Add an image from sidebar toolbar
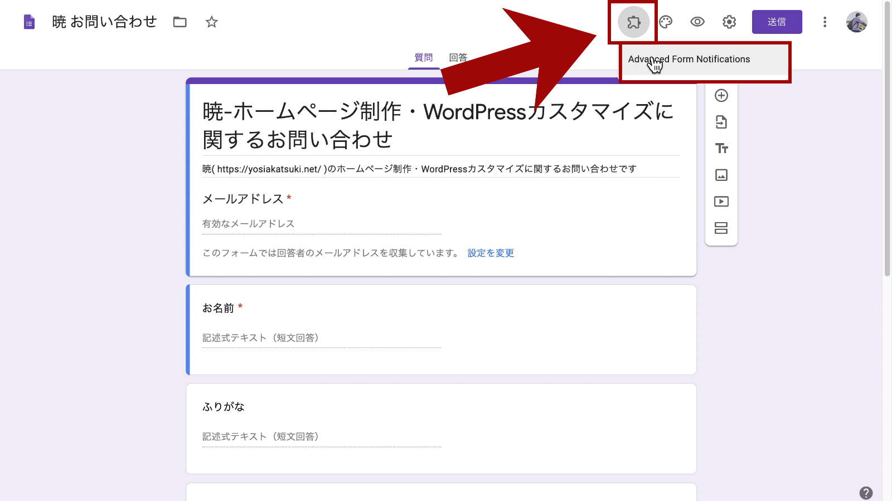Screen dimensions: 892x501 click(x=721, y=175)
